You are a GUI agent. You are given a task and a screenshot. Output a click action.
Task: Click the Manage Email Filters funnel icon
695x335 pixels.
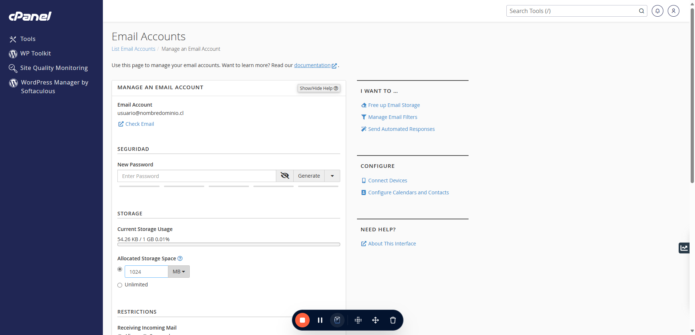[x=363, y=117]
